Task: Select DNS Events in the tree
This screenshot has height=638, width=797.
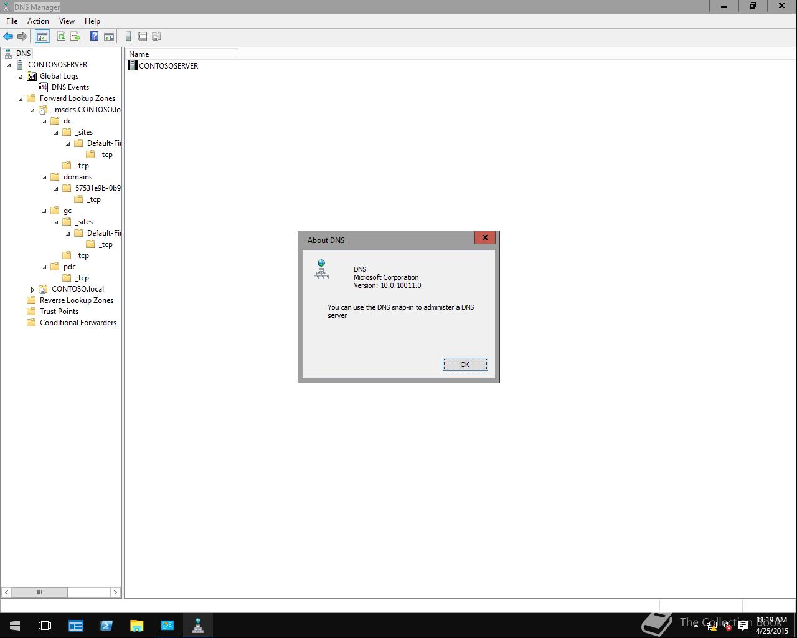Action: click(x=70, y=87)
